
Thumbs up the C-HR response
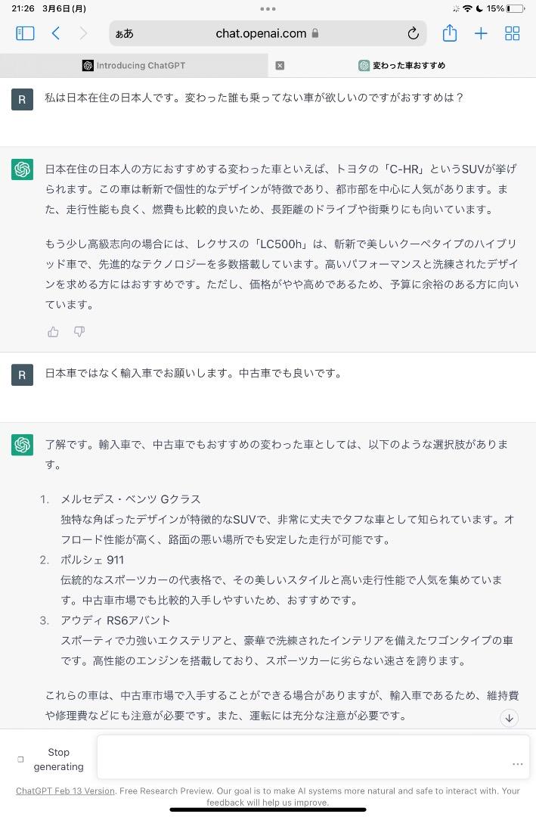[x=53, y=332]
